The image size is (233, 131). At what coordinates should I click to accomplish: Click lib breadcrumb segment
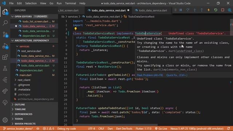[63, 17]
